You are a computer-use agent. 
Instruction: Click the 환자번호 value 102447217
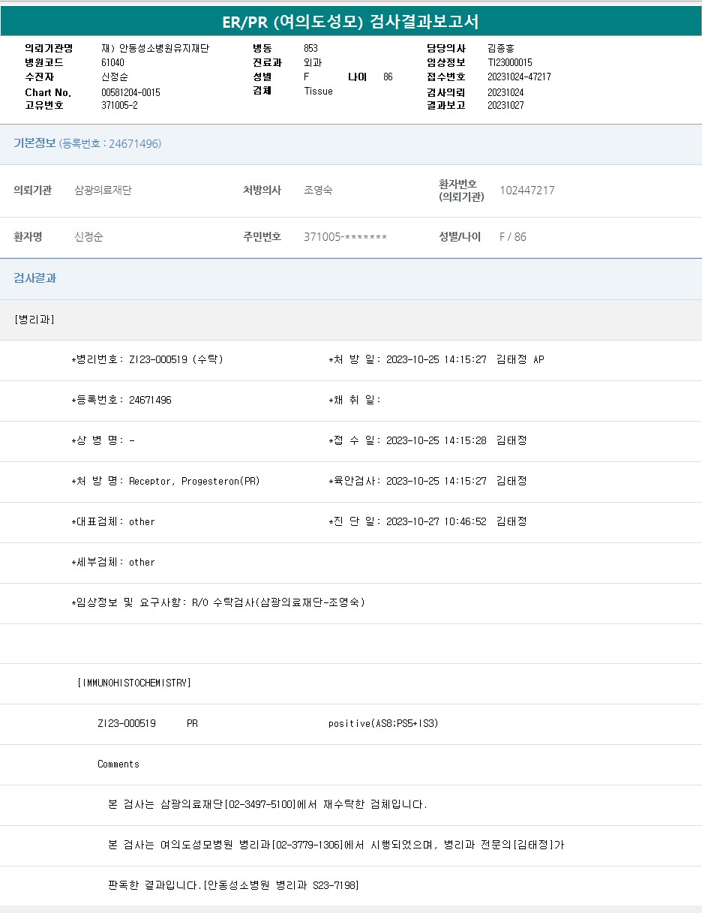pos(526,191)
